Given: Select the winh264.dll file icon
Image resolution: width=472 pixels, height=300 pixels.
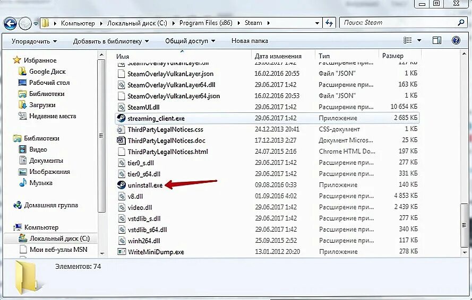Looking at the screenshot, I should pyautogui.click(x=121, y=241).
